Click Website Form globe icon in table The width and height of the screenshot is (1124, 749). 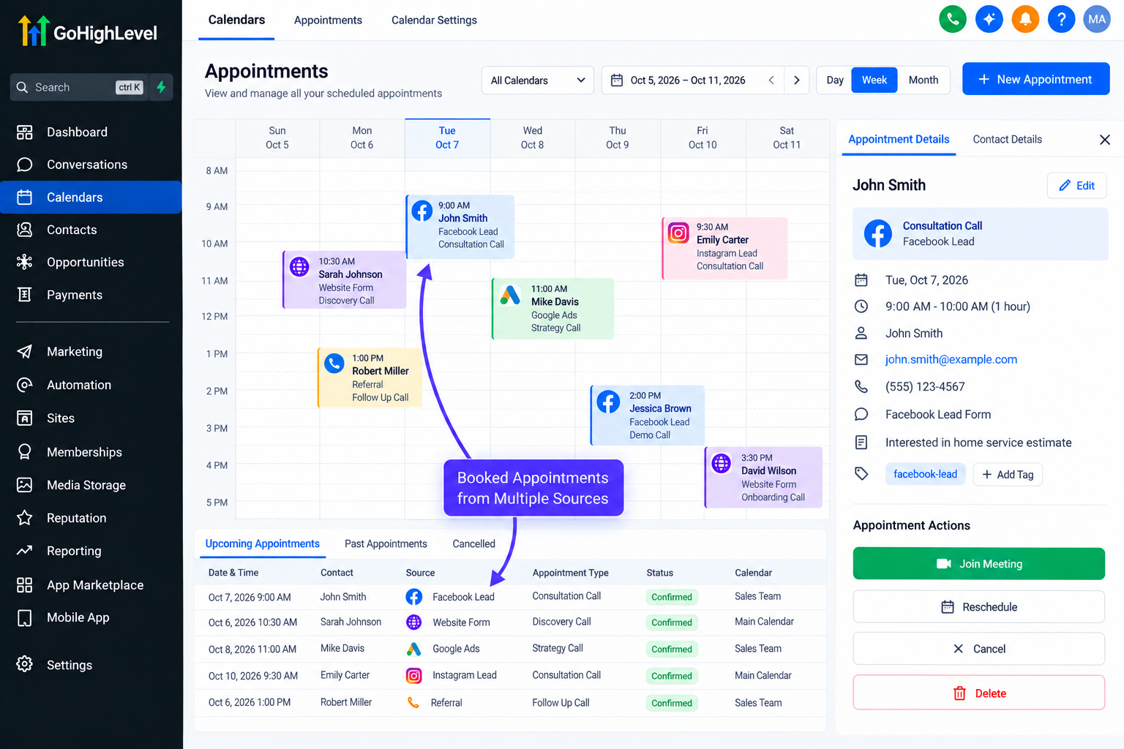[413, 622]
